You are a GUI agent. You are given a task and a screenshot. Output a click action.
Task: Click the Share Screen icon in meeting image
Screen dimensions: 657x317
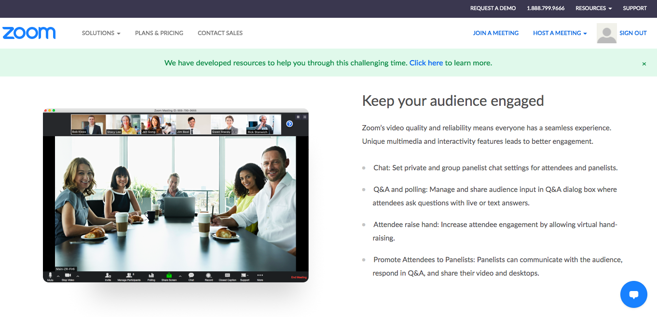coord(169,276)
